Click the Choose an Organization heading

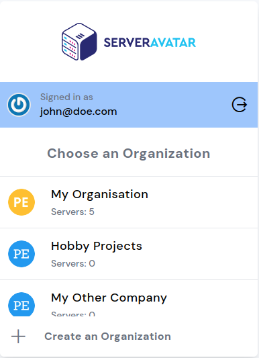tap(129, 153)
